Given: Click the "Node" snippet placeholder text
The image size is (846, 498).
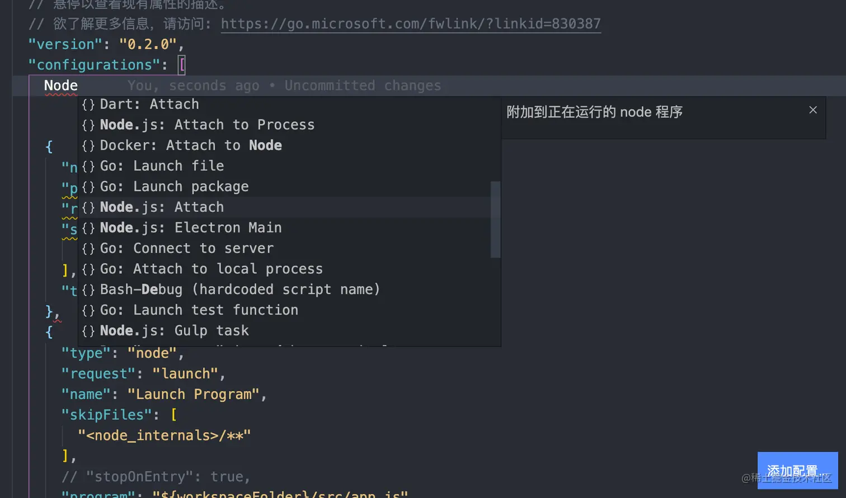Looking at the screenshot, I should pos(60,86).
